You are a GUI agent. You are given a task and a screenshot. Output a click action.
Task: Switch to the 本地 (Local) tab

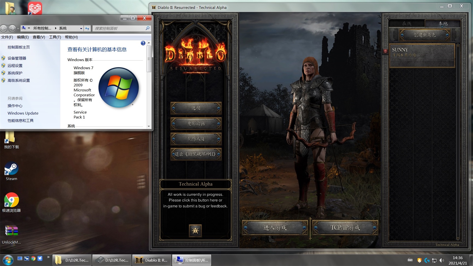pyautogui.click(x=443, y=24)
